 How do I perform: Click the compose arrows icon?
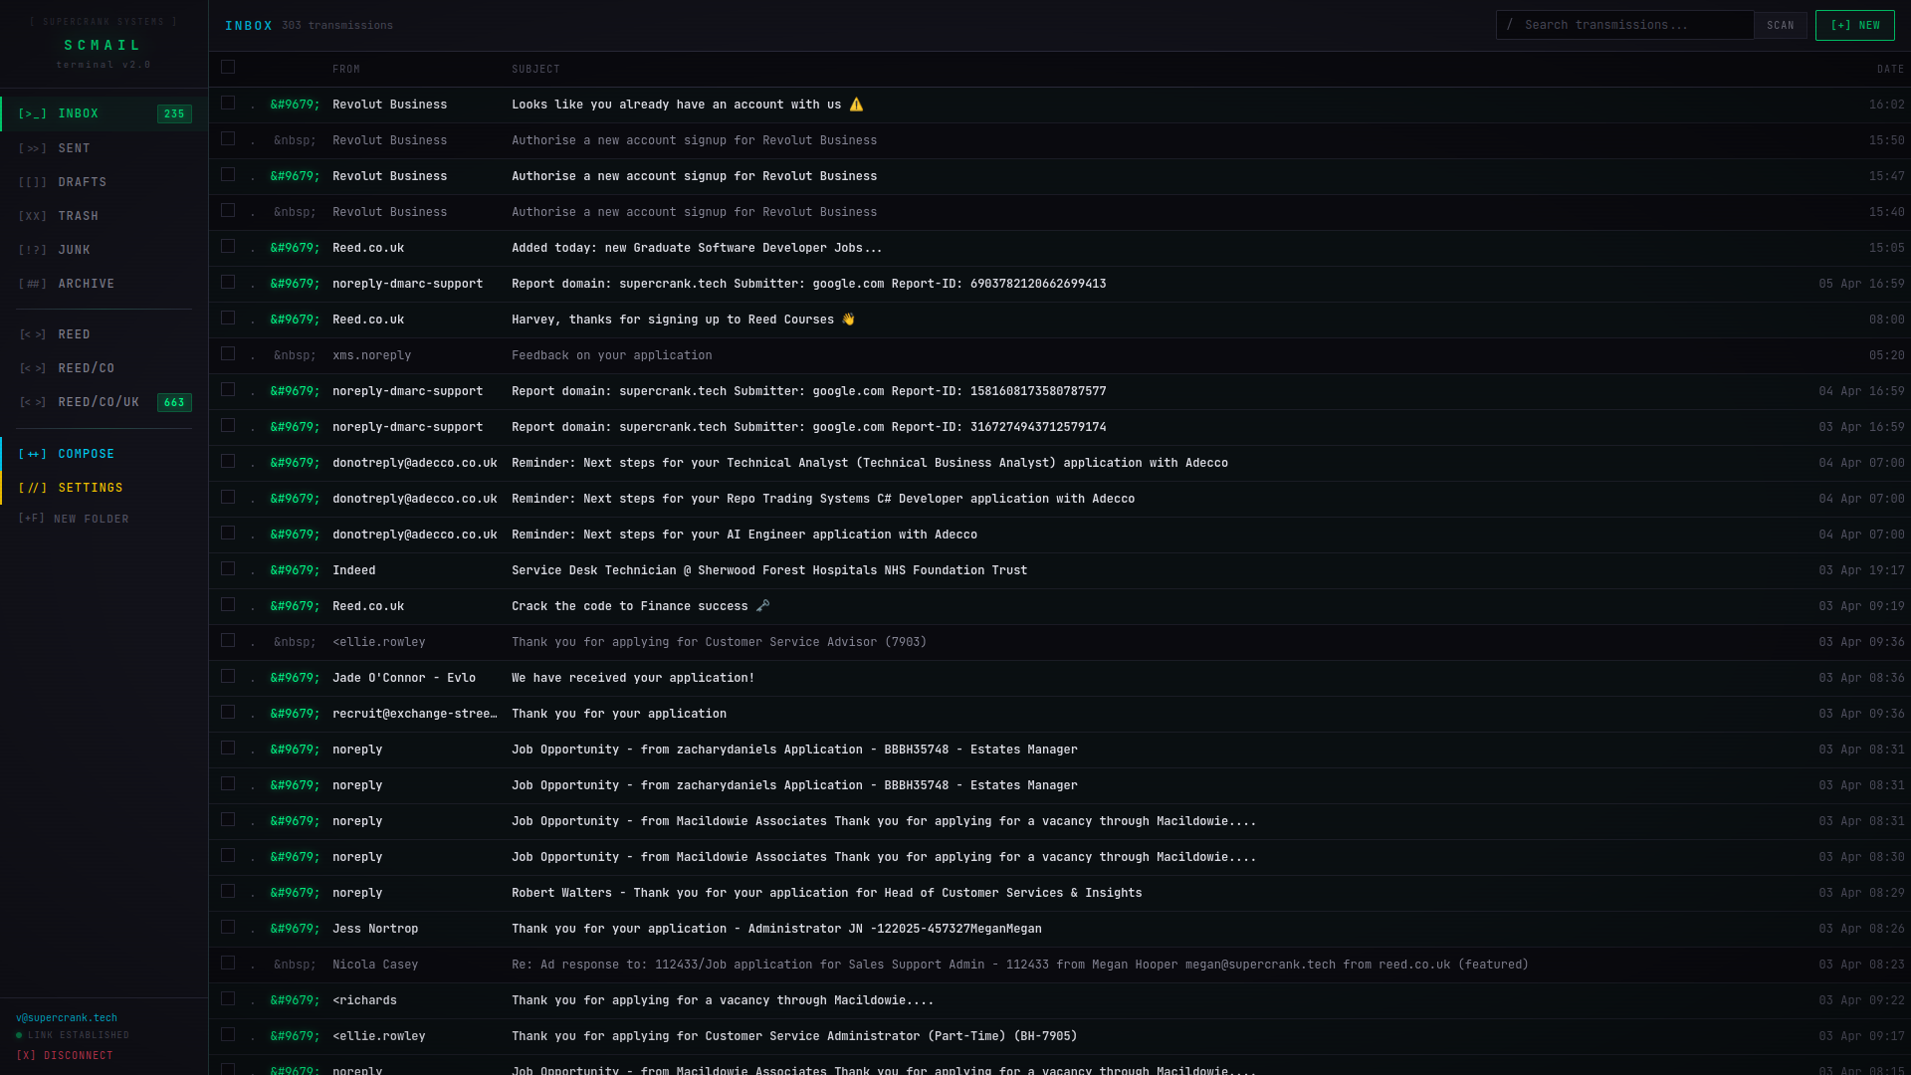(33, 454)
